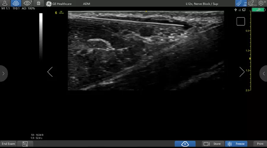Click the USB connection status icon

click(236, 10)
